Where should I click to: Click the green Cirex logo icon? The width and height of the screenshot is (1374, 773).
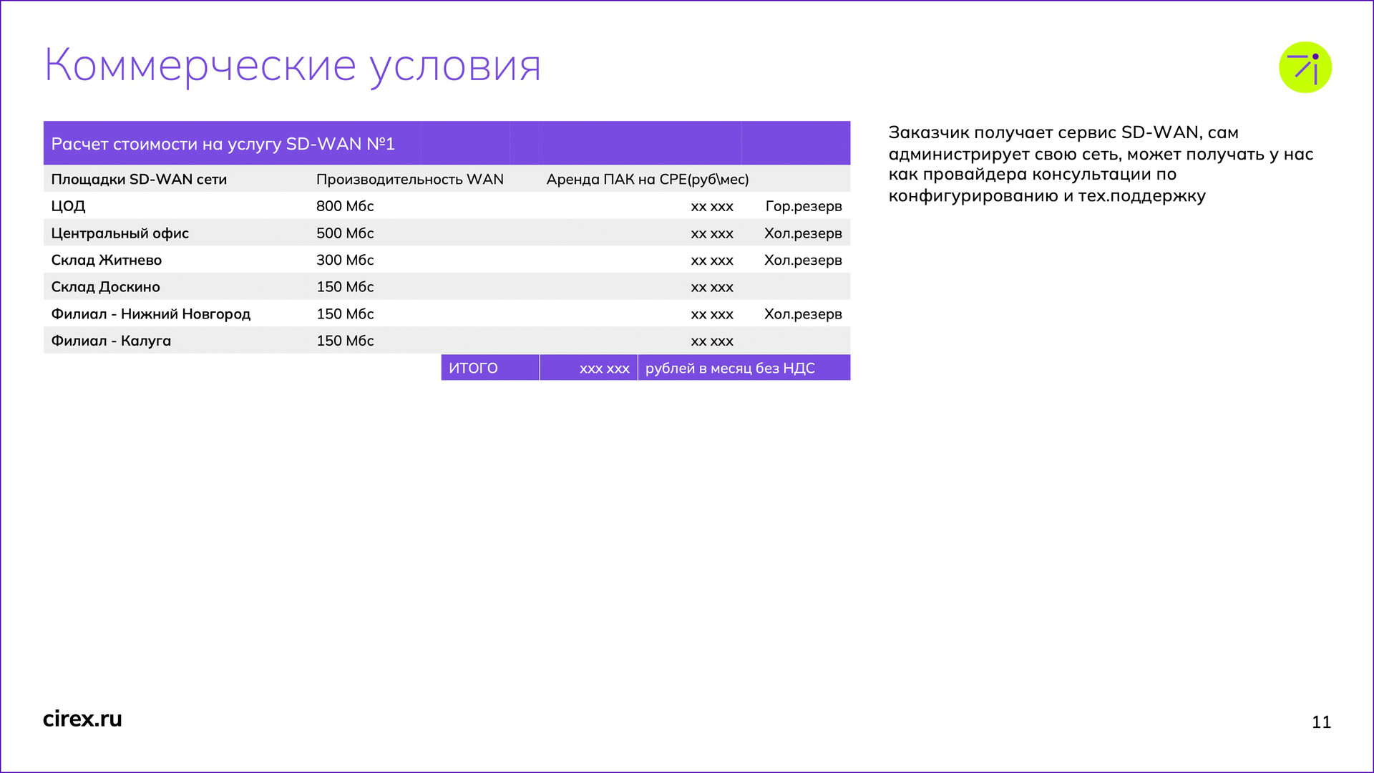1305,67
